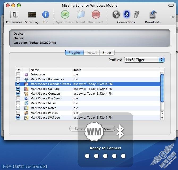178x170 pixels.
Task: Click the Show Log toolbar icon
Action: 32,15
